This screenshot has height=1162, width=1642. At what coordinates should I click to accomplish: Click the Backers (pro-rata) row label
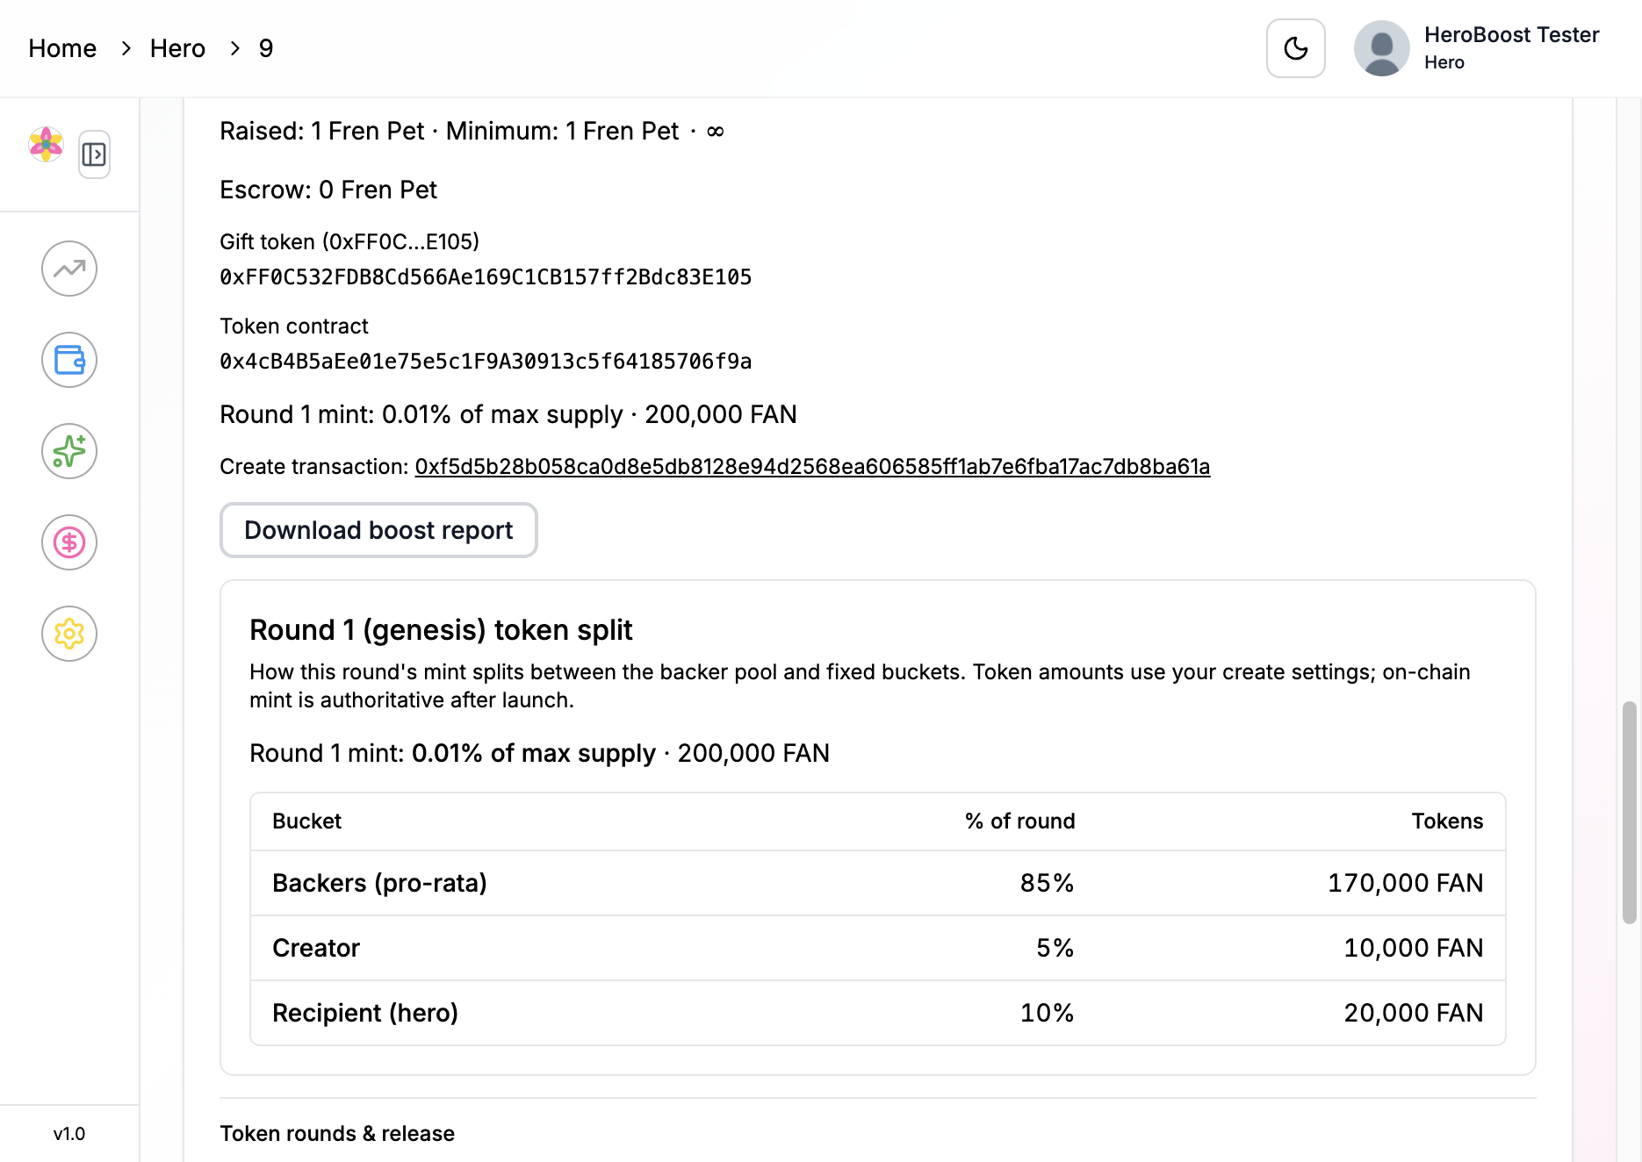(379, 883)
